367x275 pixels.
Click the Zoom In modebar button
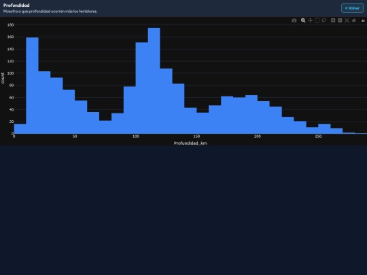point(333,20)
